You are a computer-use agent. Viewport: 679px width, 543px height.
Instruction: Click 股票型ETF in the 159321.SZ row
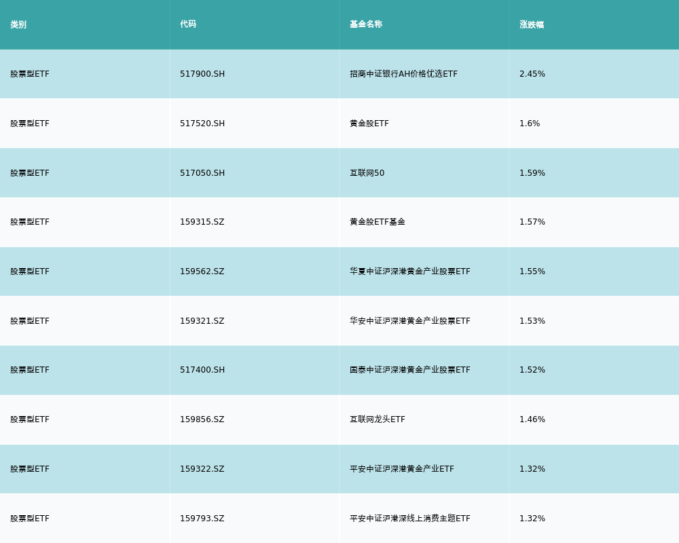(x=30, y=321)
